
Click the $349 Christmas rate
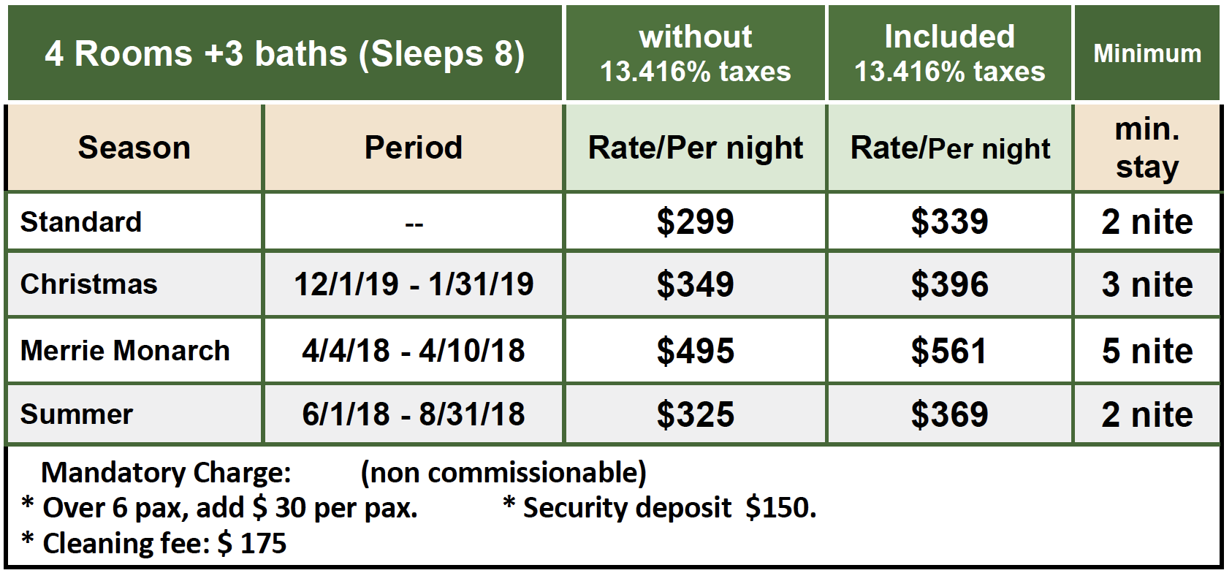pos(695,284)
